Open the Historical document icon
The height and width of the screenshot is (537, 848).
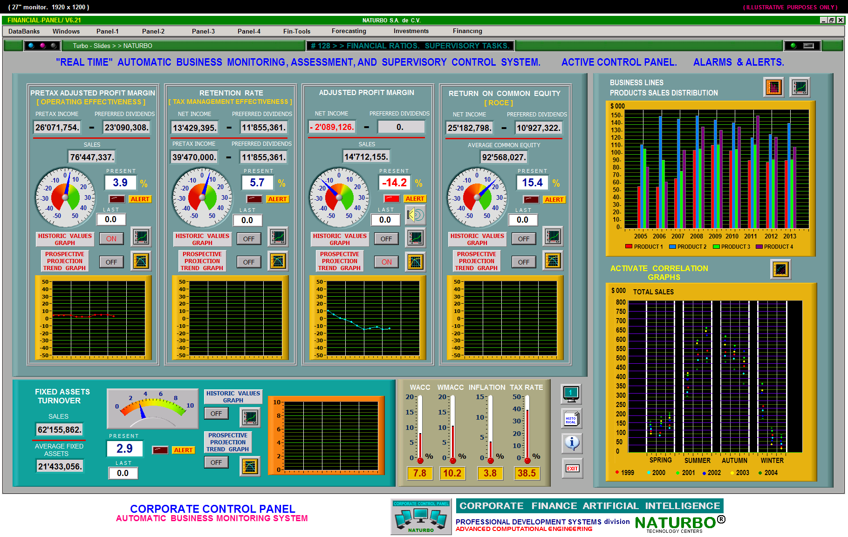coord(571,419)
